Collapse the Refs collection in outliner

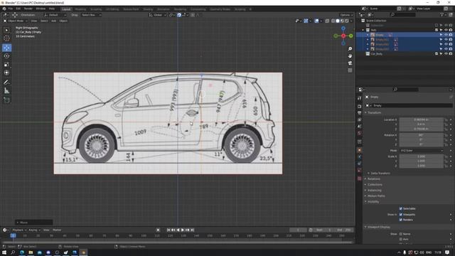click(363, 30)
